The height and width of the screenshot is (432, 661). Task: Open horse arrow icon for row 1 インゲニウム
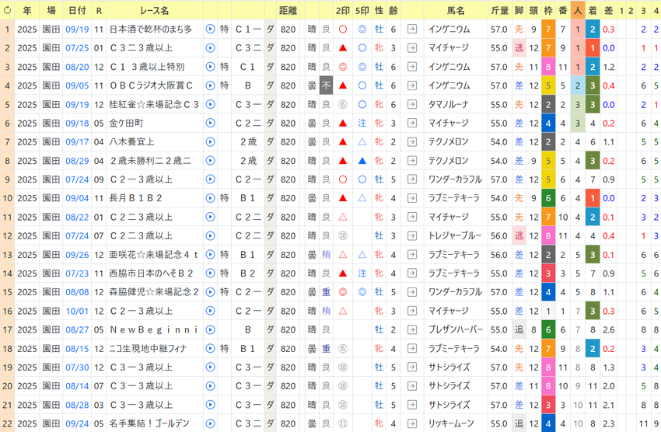(412, 29)
